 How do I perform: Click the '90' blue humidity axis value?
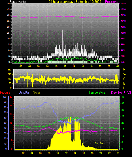5,102
